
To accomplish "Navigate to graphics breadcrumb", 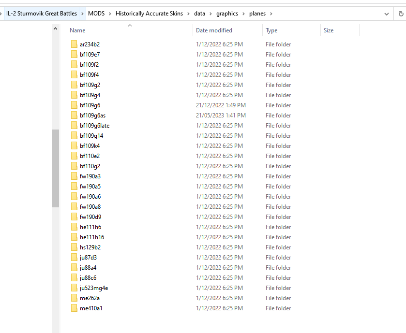I will pyautogui.click(x=227, y=14).
